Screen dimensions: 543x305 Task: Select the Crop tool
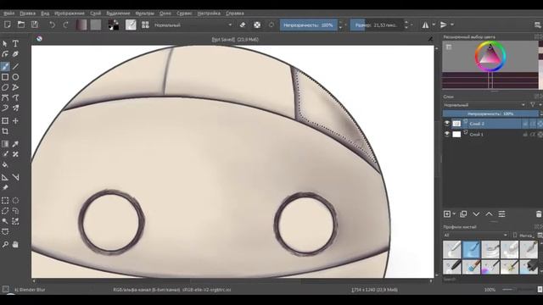5,131
